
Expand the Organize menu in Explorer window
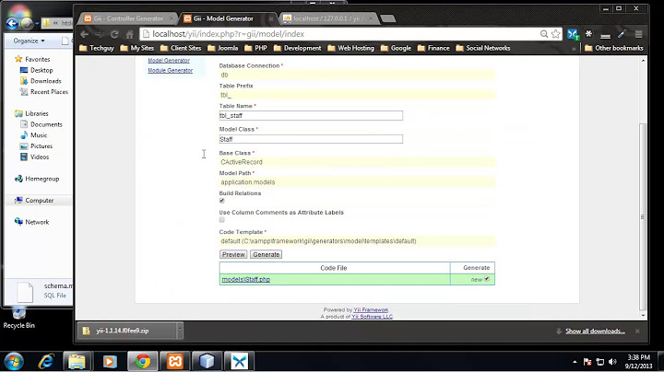pyautogui.click(x=29, y=41)
